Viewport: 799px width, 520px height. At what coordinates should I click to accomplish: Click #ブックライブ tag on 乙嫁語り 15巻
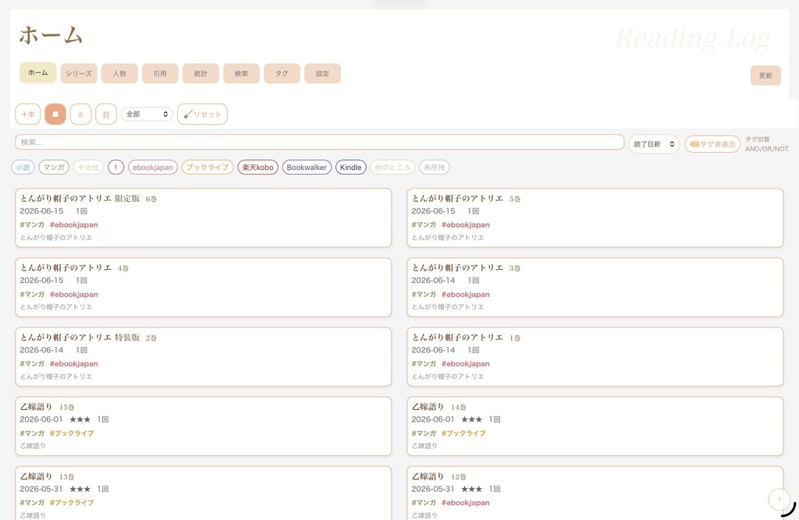coord(72,433)
